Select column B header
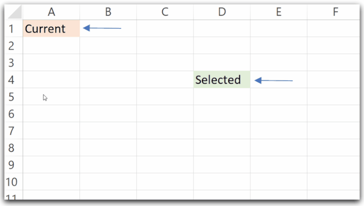 (108, 12)
